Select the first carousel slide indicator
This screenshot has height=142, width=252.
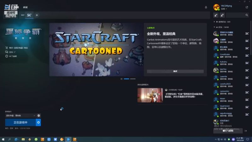pos(127,79)
